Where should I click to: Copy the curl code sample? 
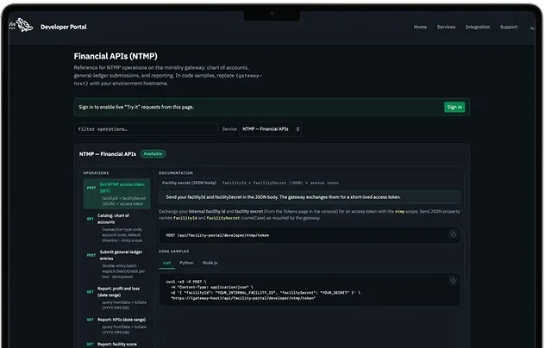point(453,281)
